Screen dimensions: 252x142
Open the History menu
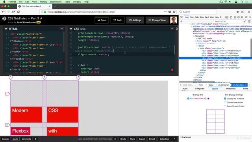click(x=44, y=2)
